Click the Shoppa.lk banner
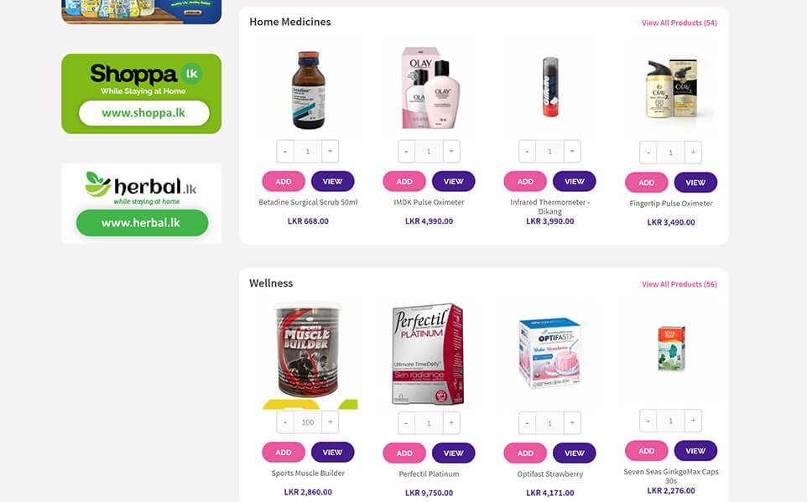This screenshot has height=502, width=807. (142, 94)
